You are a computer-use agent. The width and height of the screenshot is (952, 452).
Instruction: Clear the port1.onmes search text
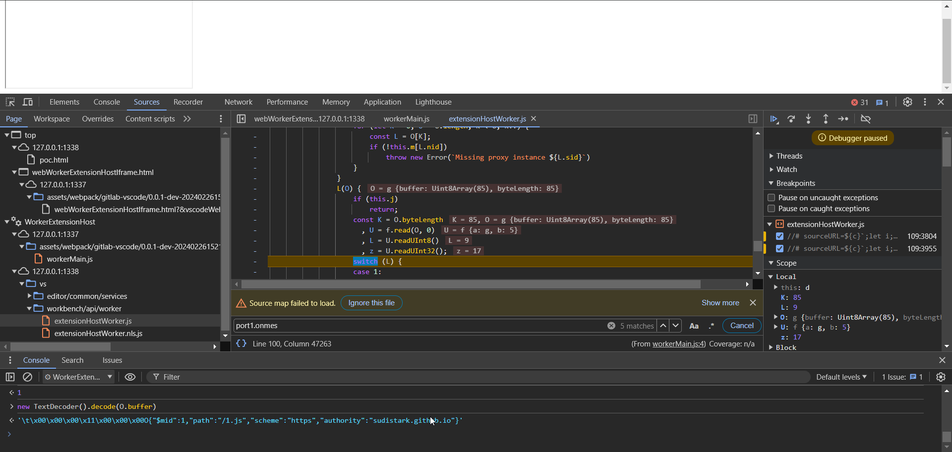pos(611,326)
